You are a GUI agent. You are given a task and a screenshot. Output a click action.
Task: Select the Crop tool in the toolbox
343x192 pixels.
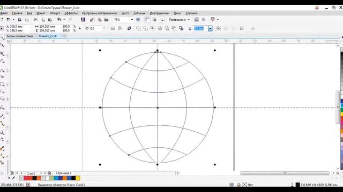pos(2,53)
